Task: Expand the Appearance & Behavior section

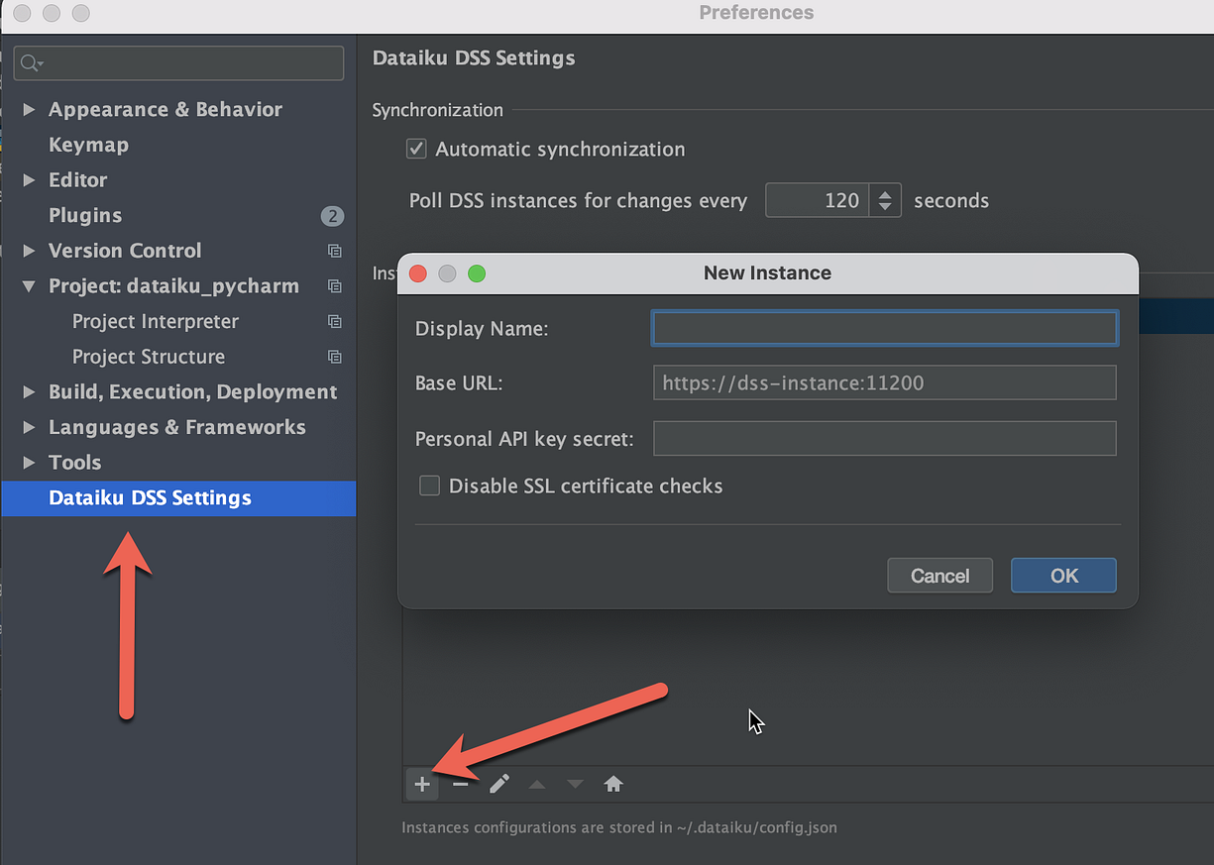Action: (28, 109)
